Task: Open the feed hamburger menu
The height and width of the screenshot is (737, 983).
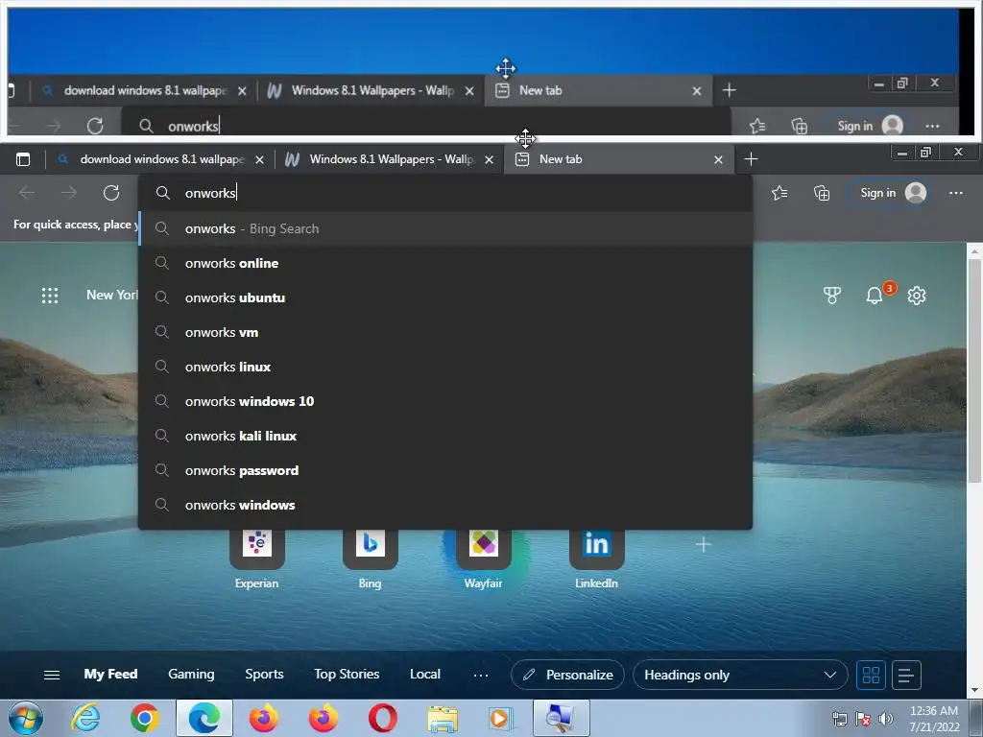Action: coord(52,675)
